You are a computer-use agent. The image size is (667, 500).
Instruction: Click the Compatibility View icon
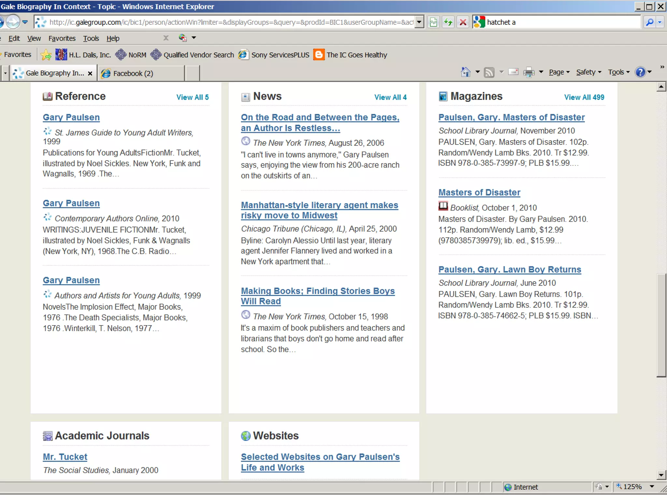pyautogui.click(x=433, y=22)
